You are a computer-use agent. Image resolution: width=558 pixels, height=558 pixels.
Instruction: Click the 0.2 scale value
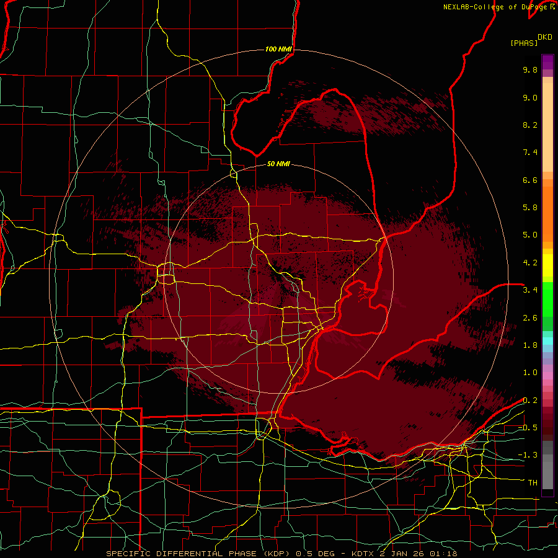pos(530,401)
